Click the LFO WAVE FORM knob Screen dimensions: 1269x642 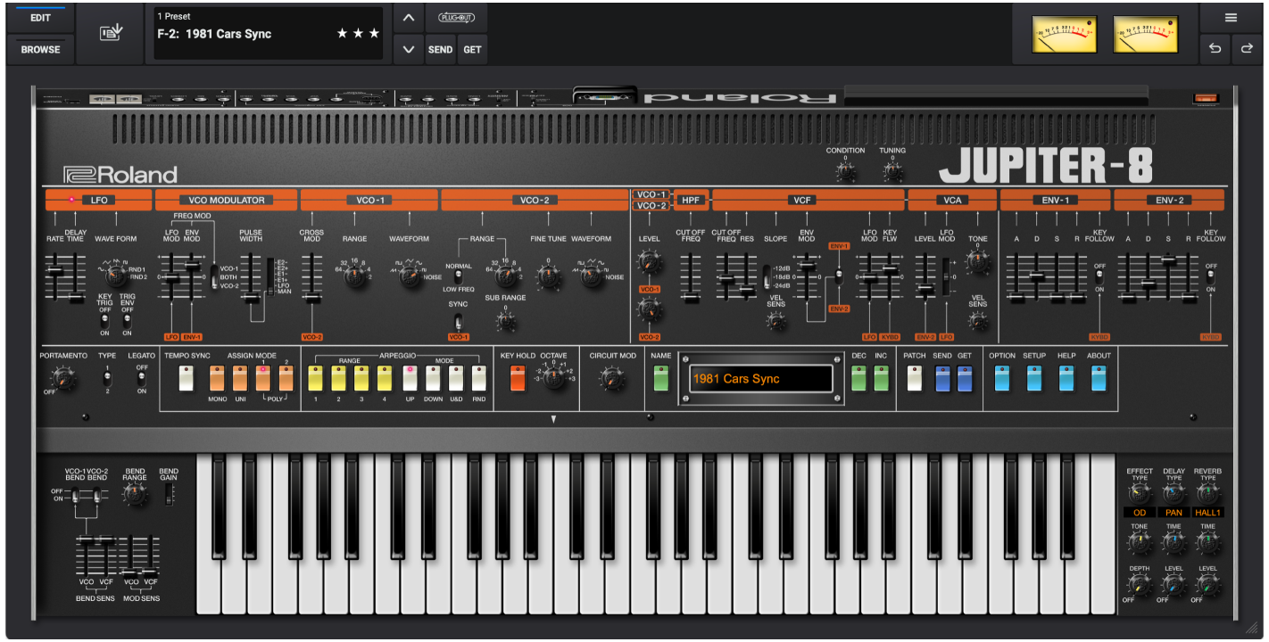[x=116, y=277]
